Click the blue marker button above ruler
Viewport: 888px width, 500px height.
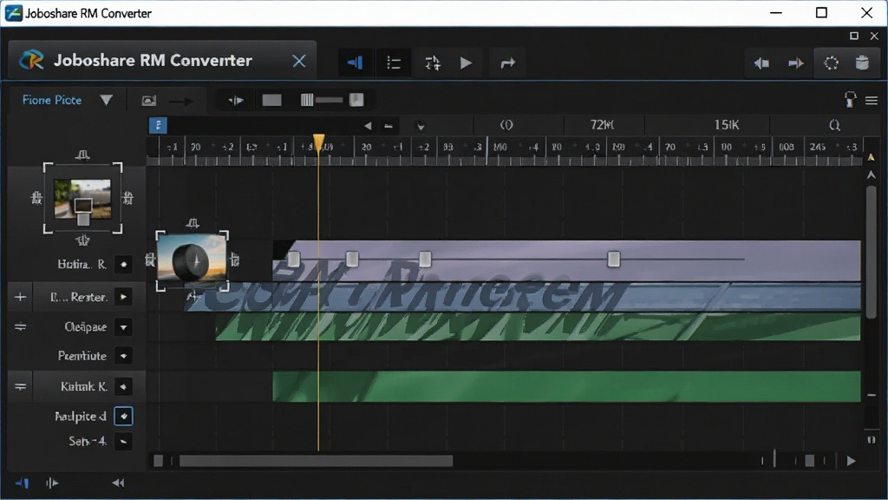pyautogui.click(x=158, y=125)
